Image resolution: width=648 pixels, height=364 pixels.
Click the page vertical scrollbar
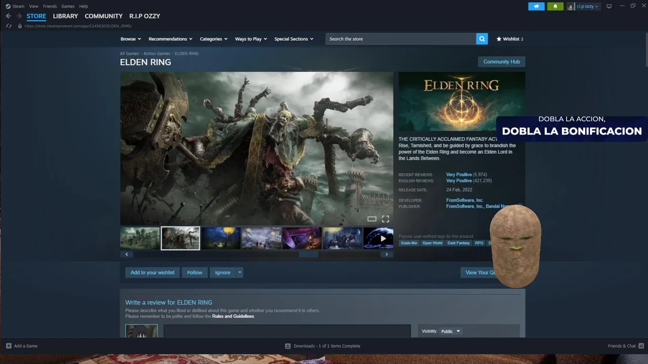645,49
